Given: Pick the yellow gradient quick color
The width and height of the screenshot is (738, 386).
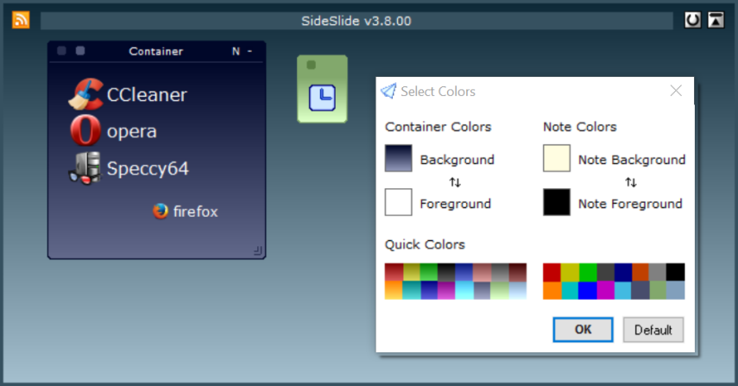Looking at the screenshot, I should click(x=412, y=273).
